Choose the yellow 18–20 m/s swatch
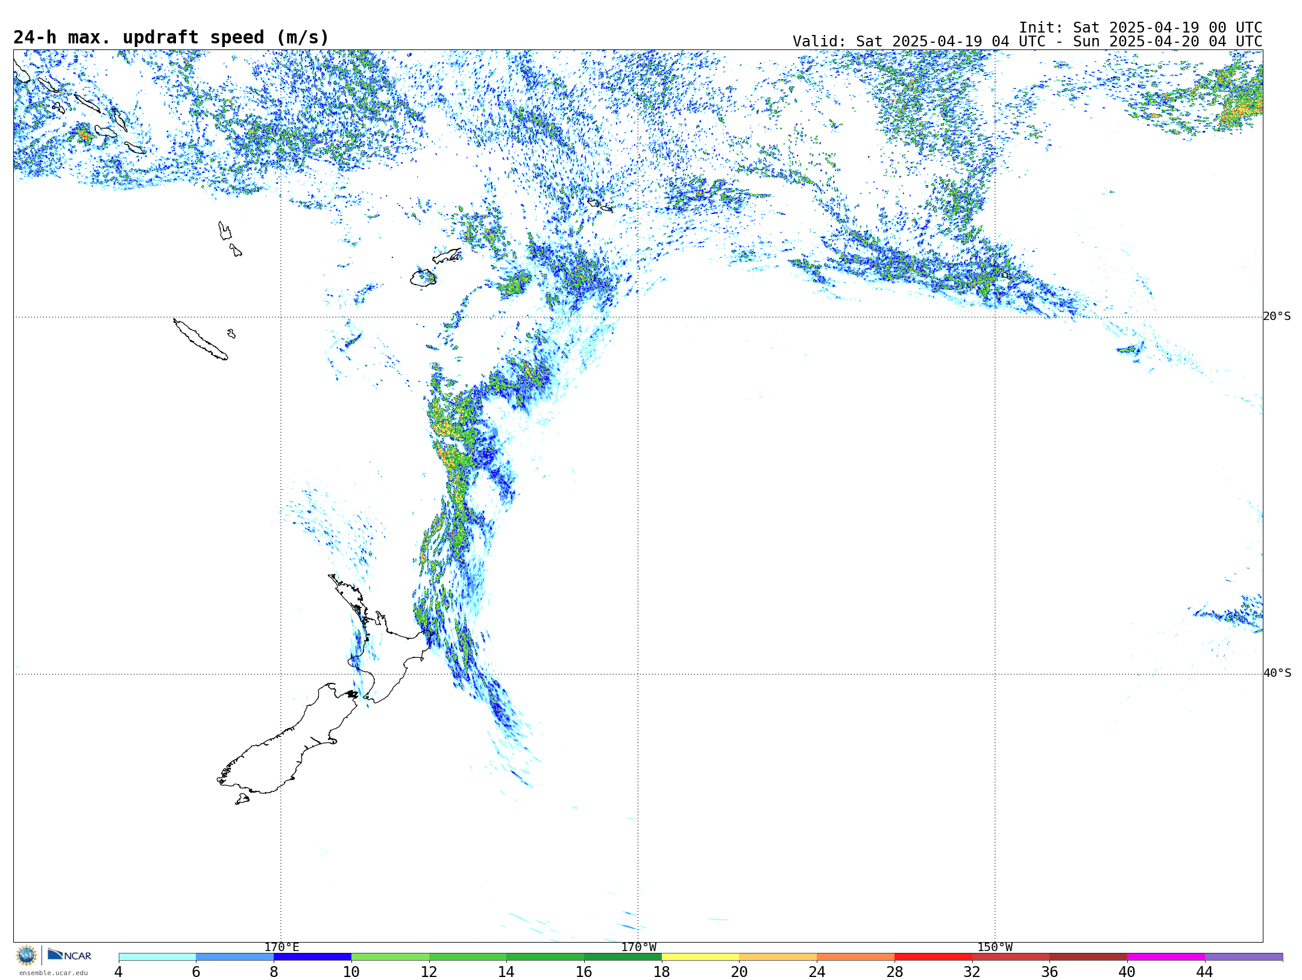The height and width of the screenshot is (980, 1302). pos(700,956)
